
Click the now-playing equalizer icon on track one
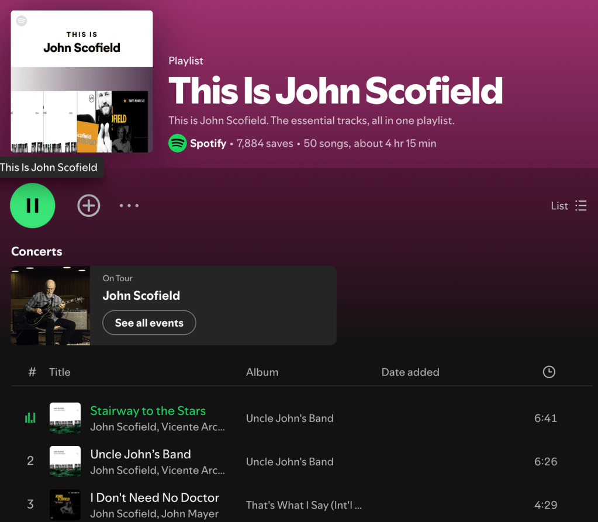pos(30,418)
